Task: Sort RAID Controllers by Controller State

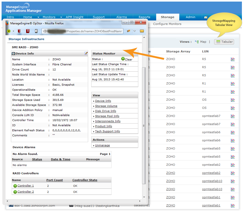Action: pyautogui.click(x=85, y=180)
